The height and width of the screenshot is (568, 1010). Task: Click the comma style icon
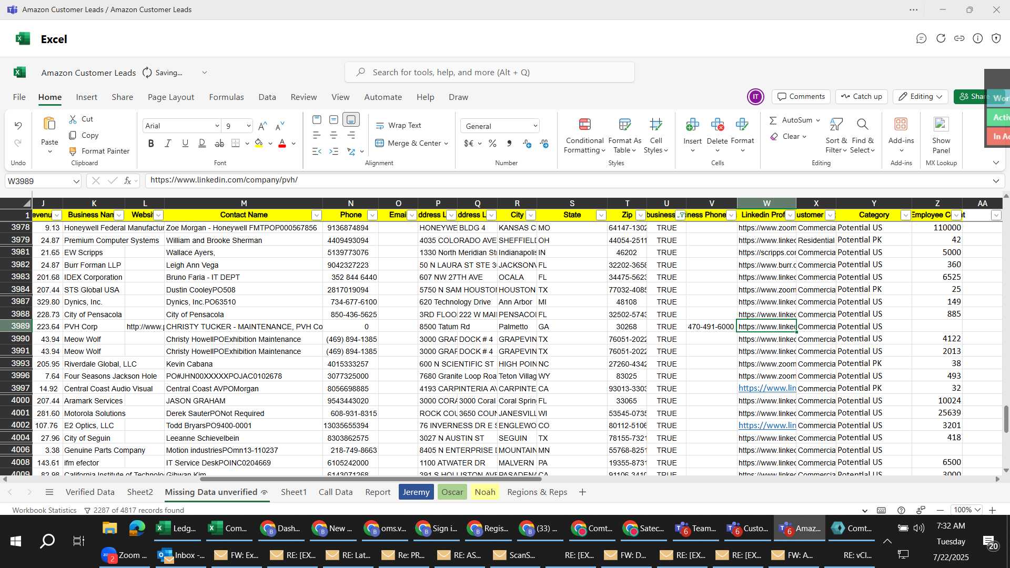pyautogui.click(x=509, y=144)
